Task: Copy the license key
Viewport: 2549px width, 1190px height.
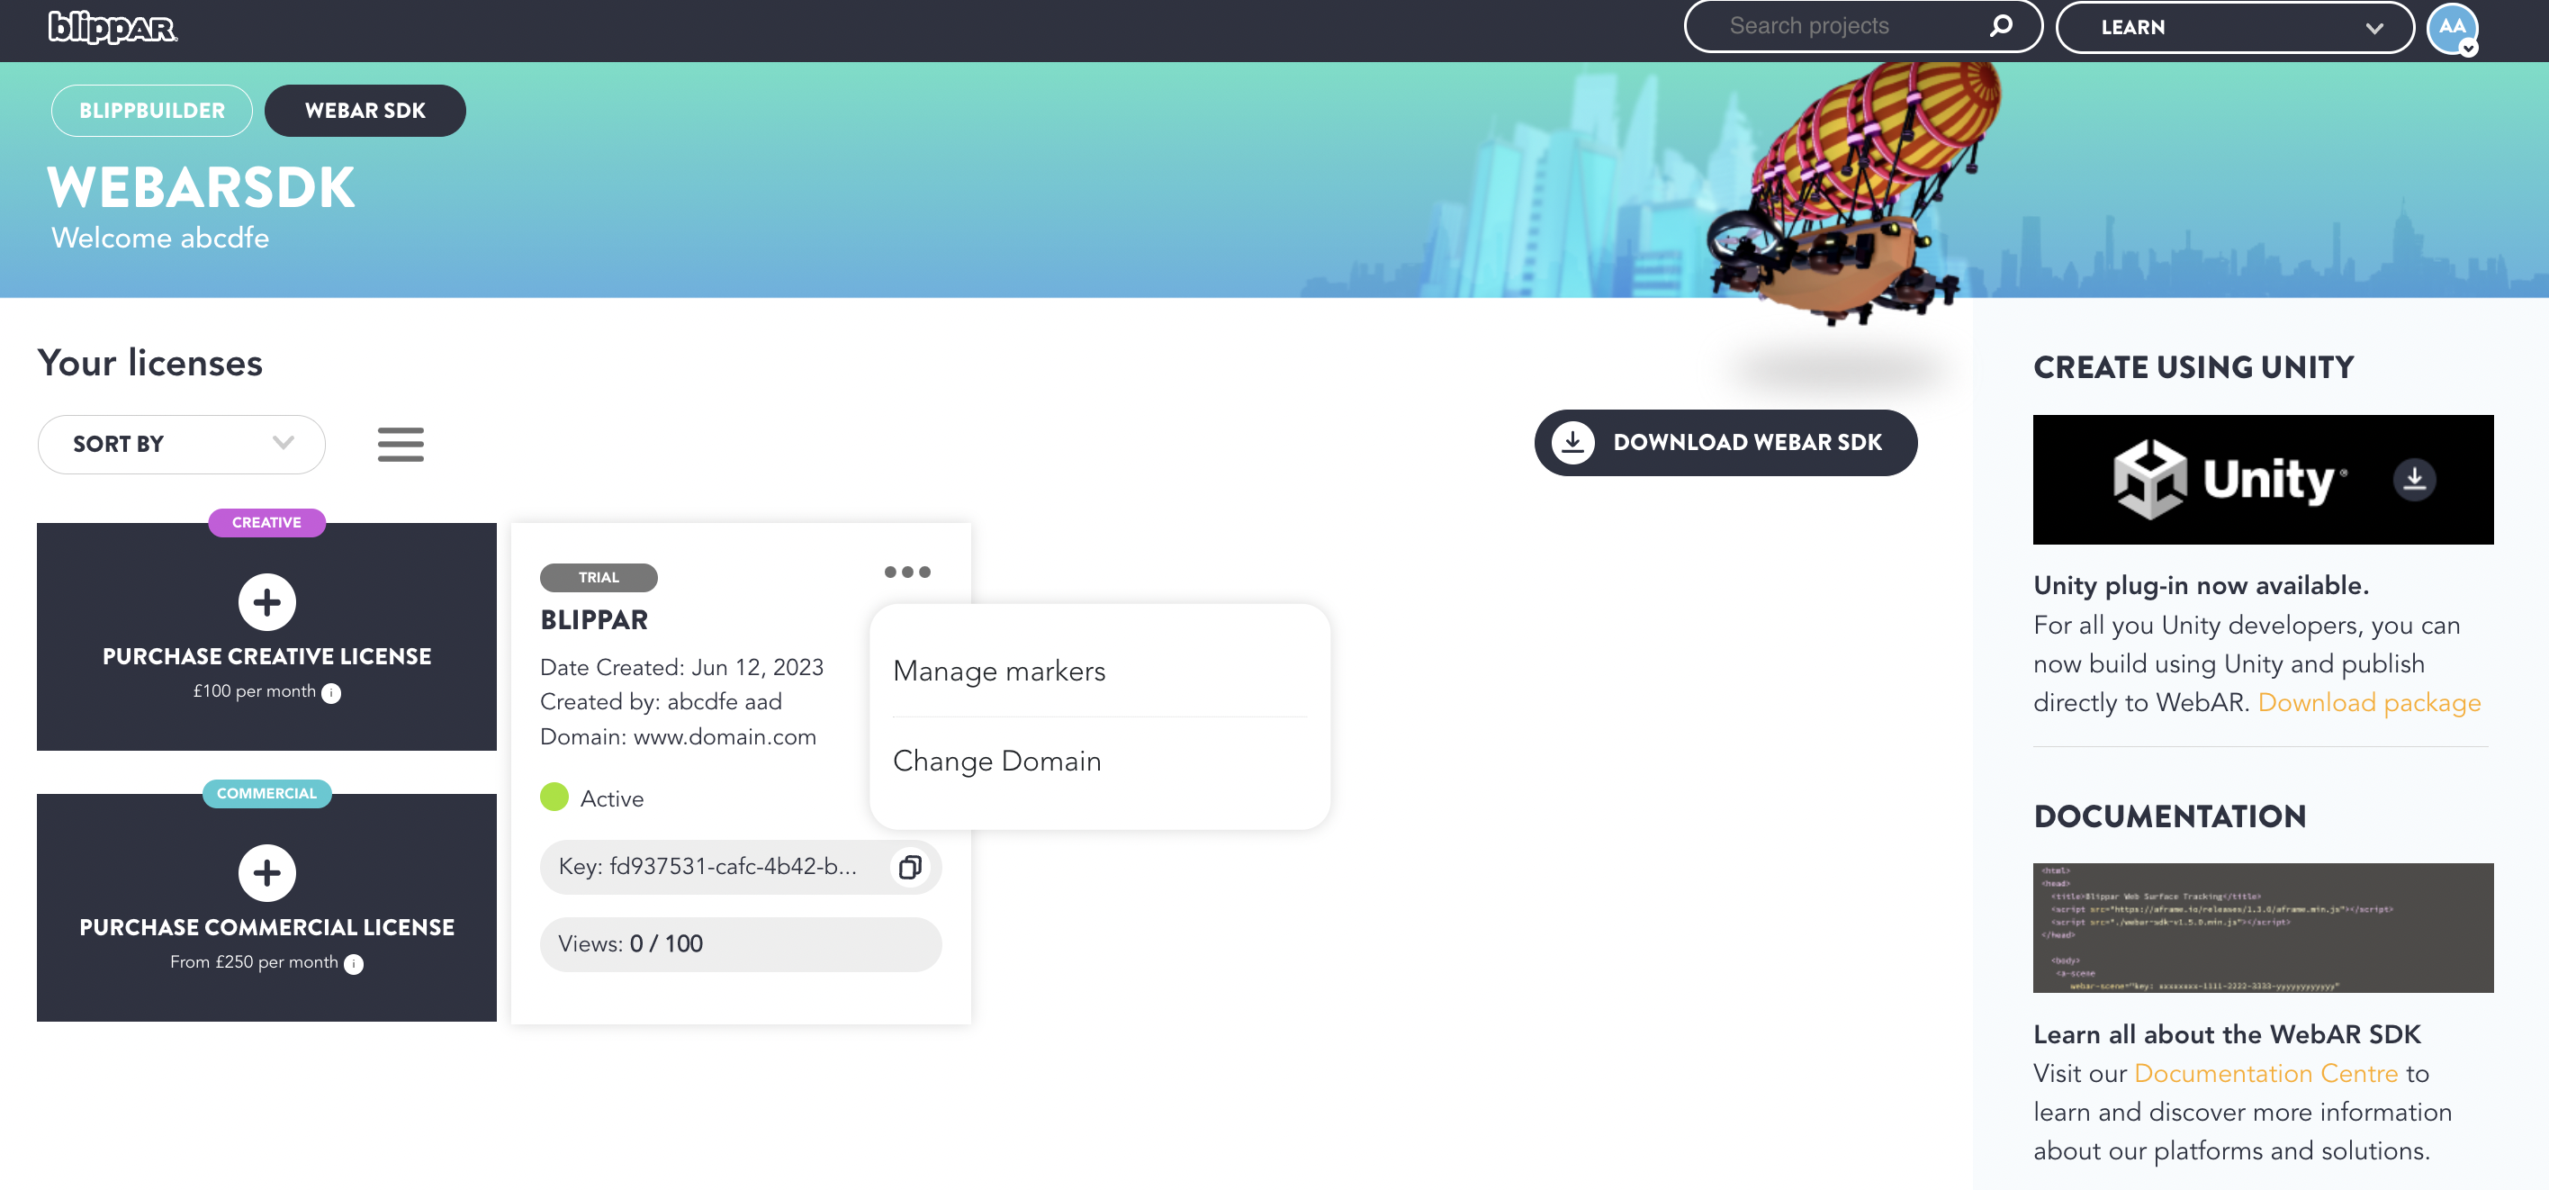Action: coord(909,867)
